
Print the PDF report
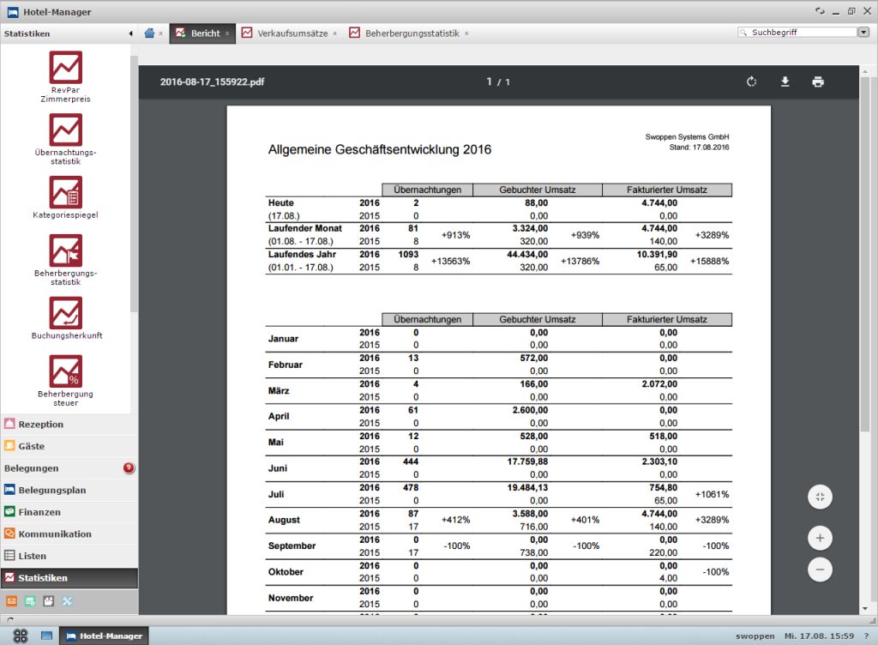pos(818,81)
